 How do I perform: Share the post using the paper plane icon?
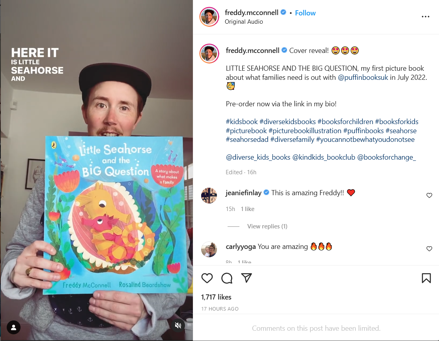[247, 278]
